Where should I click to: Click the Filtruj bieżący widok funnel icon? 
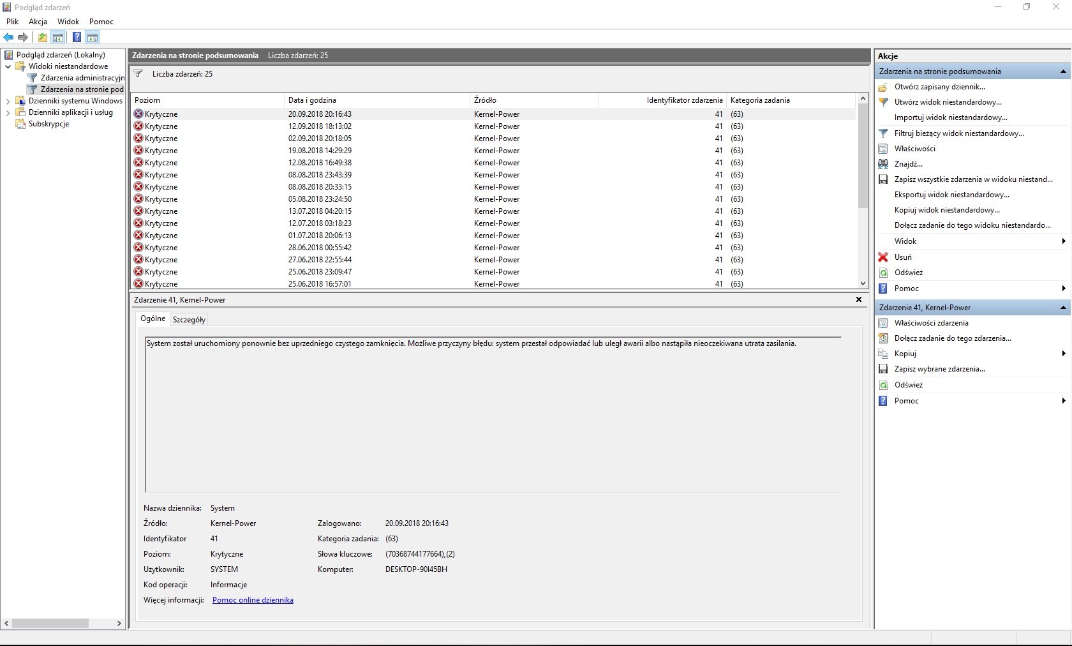[x=883, y=133]
